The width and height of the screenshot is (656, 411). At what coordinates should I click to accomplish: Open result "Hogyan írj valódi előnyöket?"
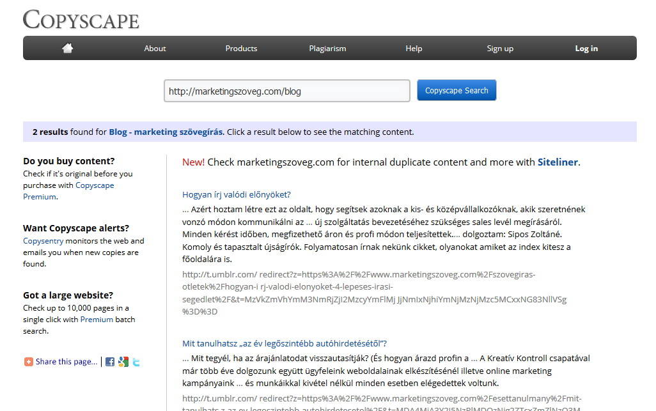click(x=237, y=194)
